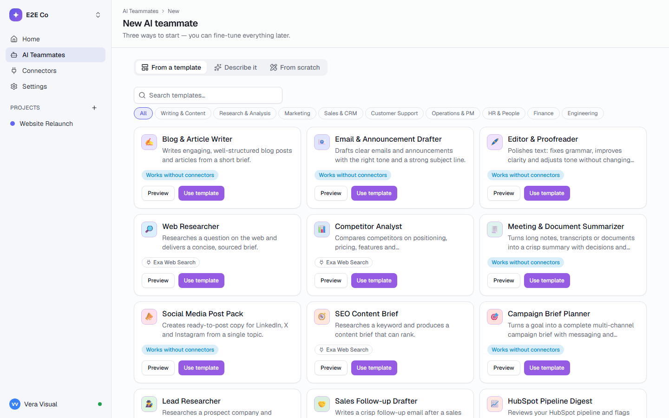Click the AI Teammates breadcrumb link
Viewport: 669px width, 418px height.
pos(140,11)
